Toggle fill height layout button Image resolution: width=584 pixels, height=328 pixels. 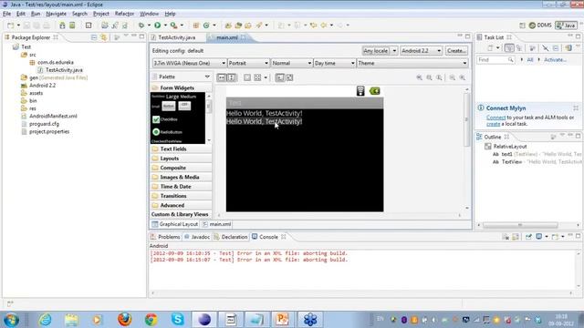pos(231,77)
